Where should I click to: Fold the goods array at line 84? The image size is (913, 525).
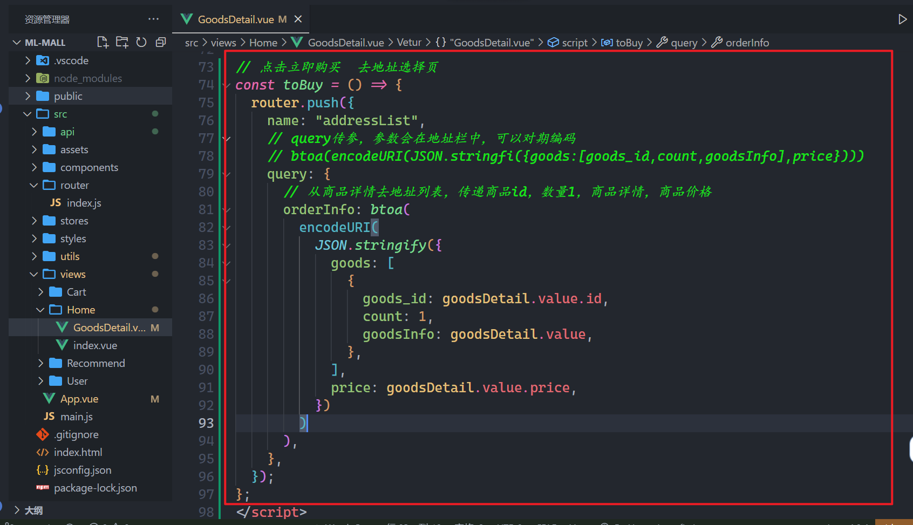[227, 263]
